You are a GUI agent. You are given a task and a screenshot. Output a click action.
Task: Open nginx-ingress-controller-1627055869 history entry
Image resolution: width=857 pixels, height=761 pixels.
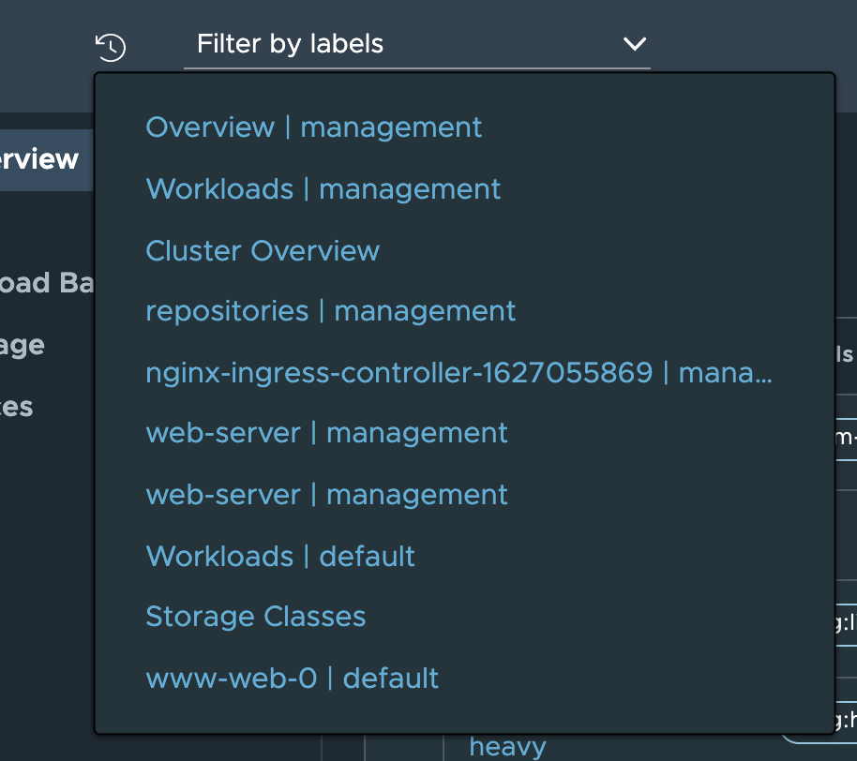[459, 373]
